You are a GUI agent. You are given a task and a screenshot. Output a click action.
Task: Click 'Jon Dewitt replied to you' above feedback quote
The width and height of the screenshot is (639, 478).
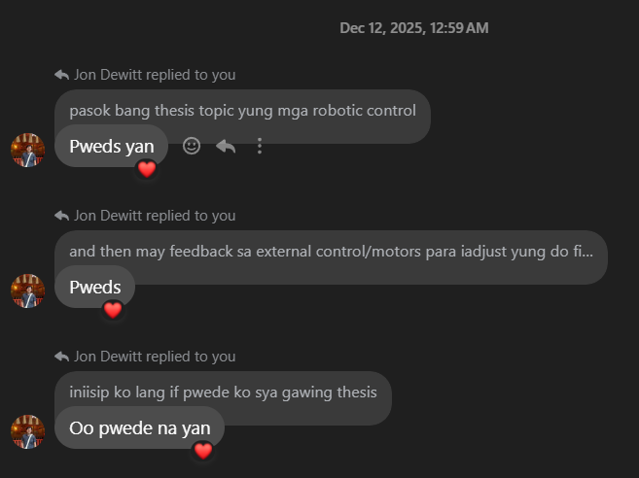point(155,216)
